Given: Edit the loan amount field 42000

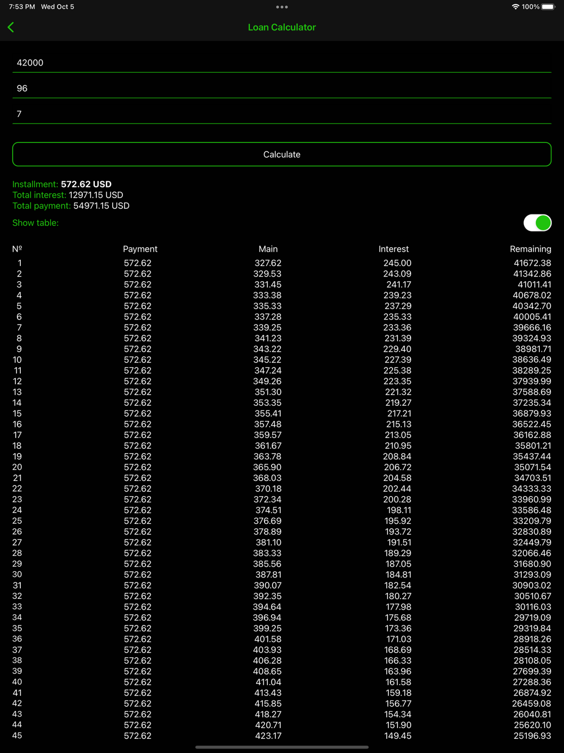Looking at the screenshot, I should (x=282, y=63).
